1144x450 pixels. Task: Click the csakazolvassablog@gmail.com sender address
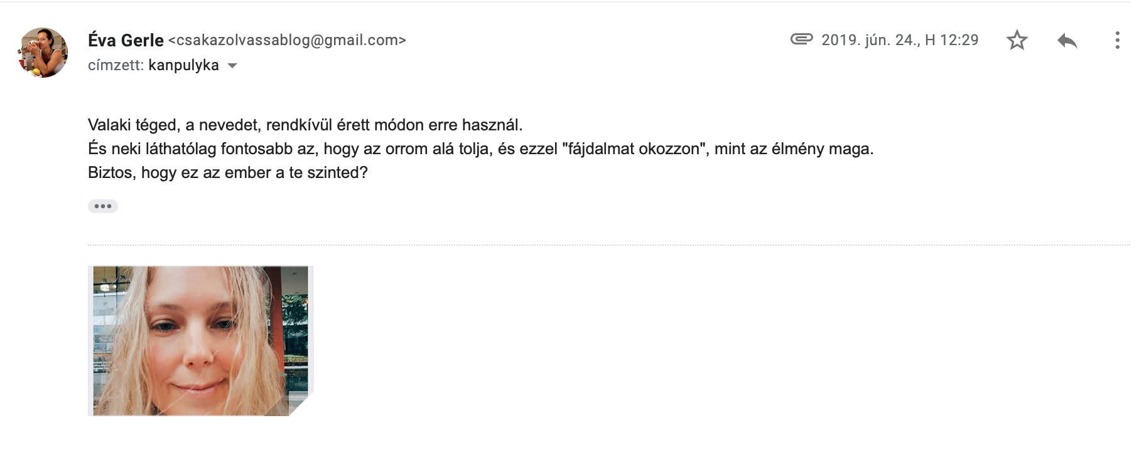[x=287, y=40]
